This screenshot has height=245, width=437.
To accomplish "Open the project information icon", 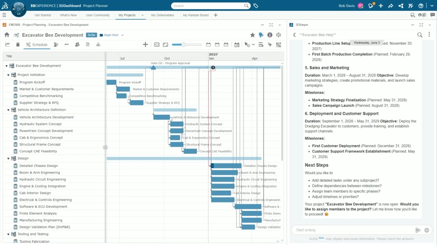I will [x=270, y=35].
